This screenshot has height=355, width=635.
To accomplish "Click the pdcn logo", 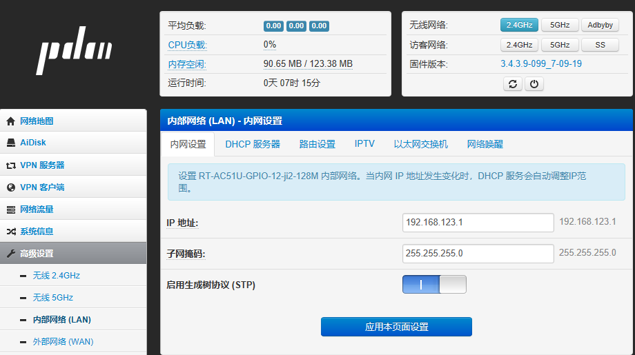I will point(75,50).
